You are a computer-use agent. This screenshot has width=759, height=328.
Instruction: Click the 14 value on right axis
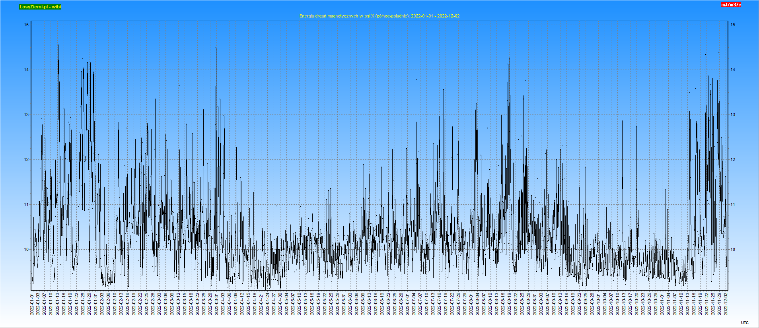(733, 70)
